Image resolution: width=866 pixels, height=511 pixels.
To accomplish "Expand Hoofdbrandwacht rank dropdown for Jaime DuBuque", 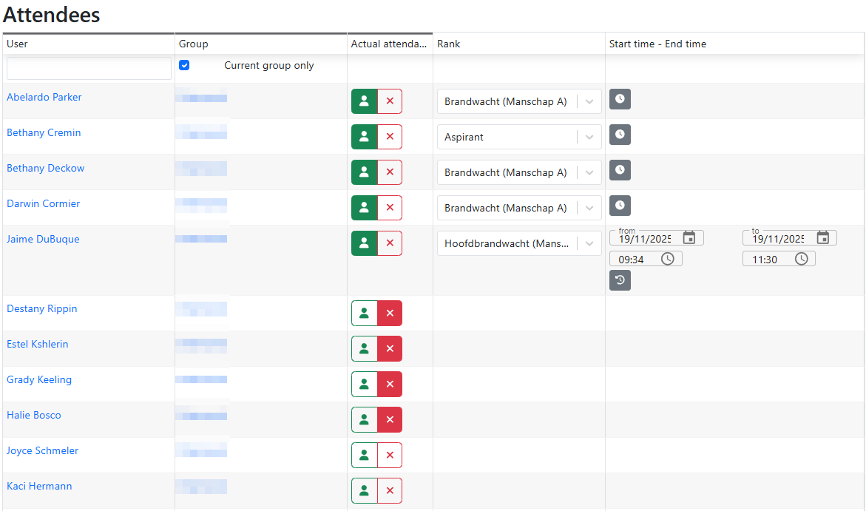I will (x=589, y=244).
